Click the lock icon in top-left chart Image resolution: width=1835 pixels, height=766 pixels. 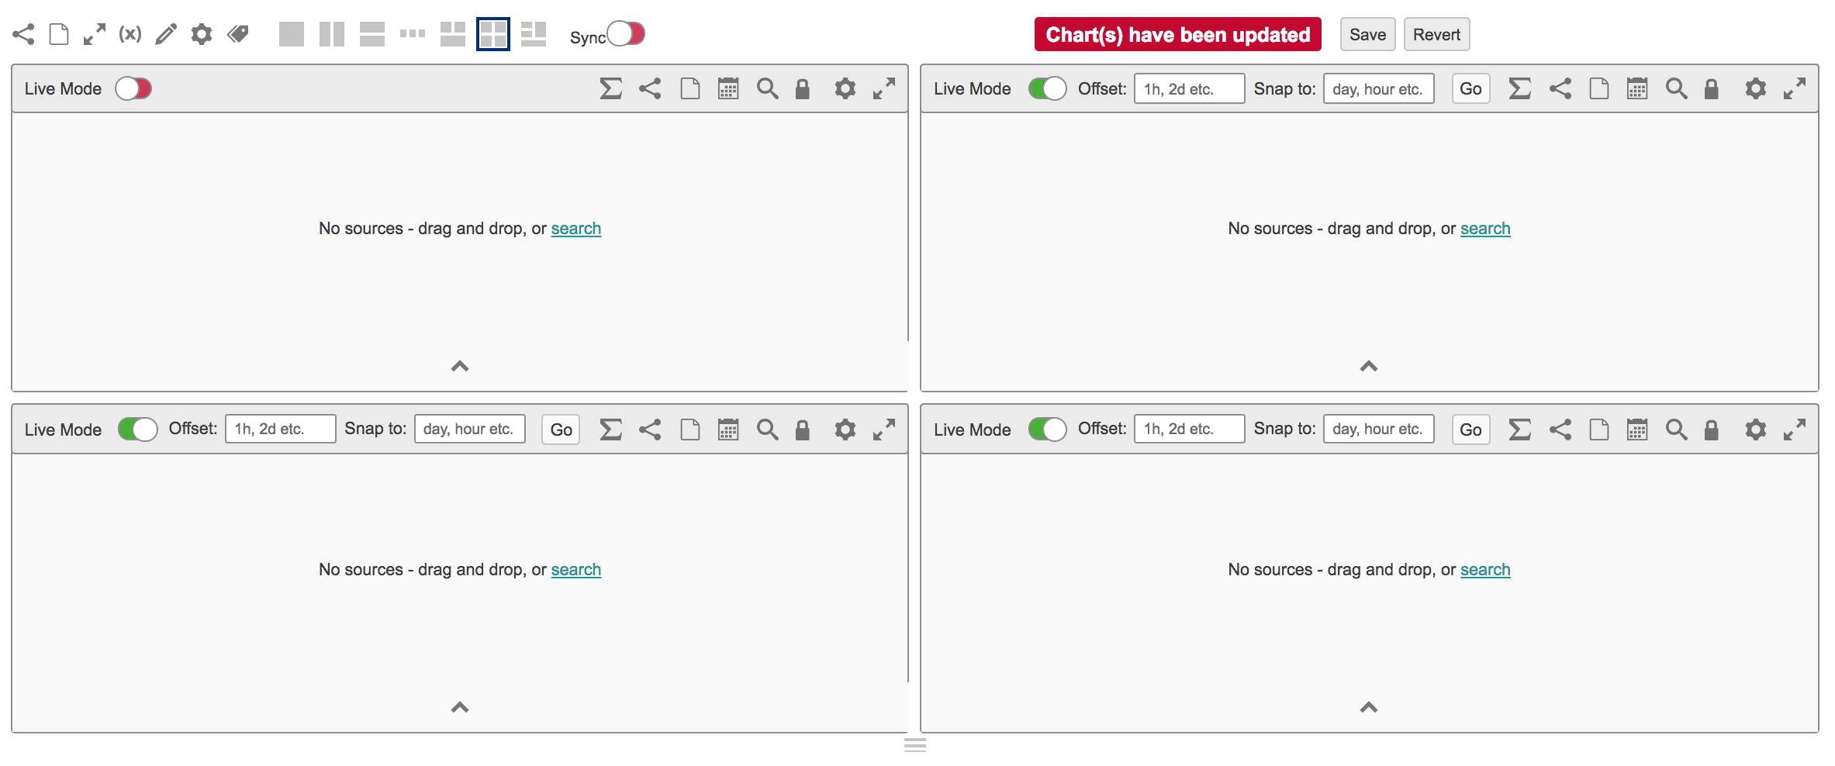coord(803,88)
